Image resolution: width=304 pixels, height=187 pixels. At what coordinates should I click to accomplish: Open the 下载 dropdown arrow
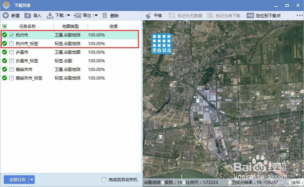[68, 15]
